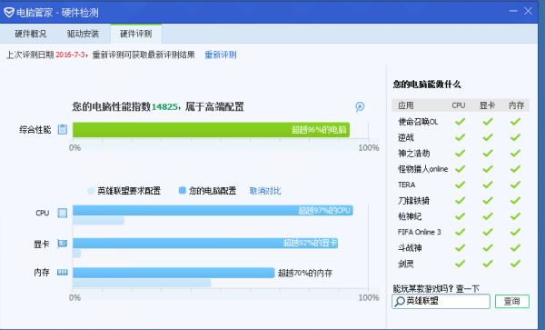This screenshot has height=330, width=545.
Task: Click the share icon beside performance index
Action: coord(360,106)
